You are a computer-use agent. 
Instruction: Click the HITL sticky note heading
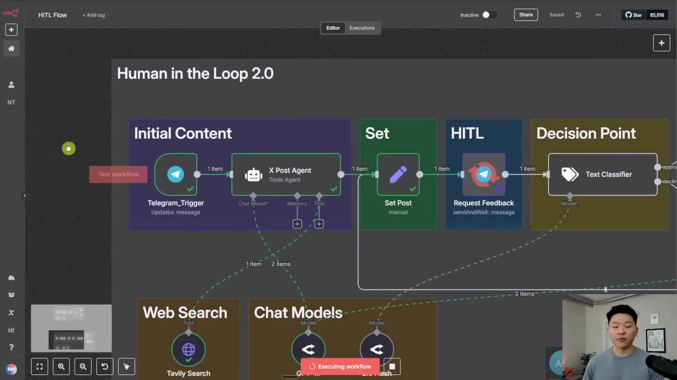[467, 133]
